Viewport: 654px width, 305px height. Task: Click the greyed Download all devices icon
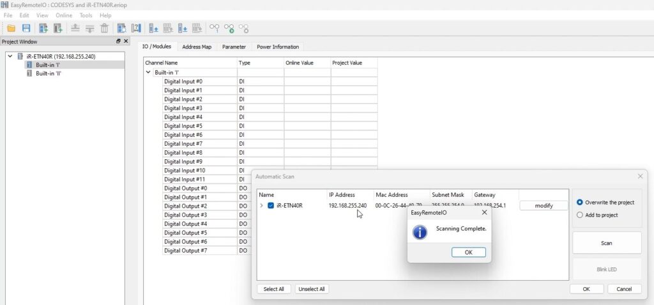[197, 28]
